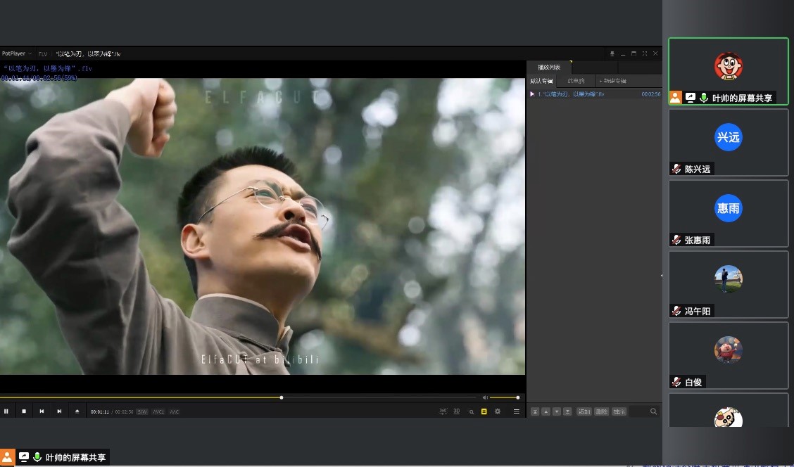Click the 张惠雨 name label
The image size is (794, 467).
click(698, 241)
